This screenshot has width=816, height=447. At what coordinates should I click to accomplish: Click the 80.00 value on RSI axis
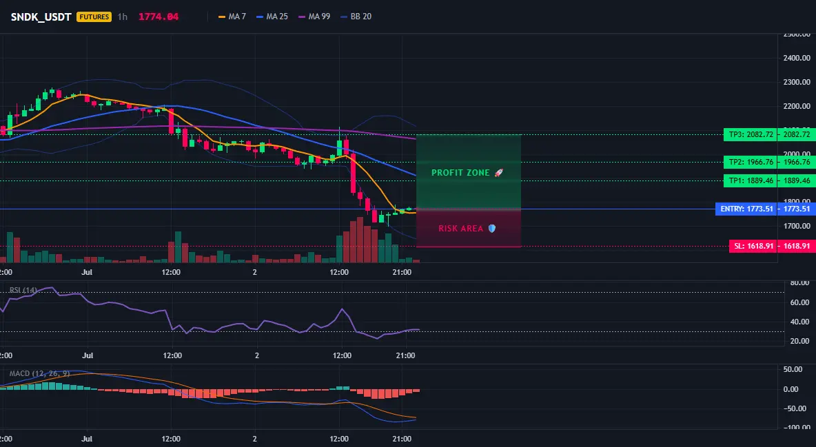(800, 283)
